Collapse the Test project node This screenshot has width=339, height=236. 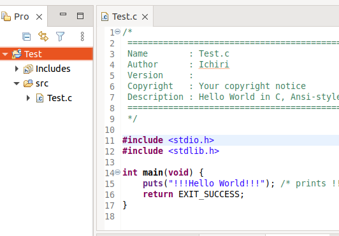click(x=5, y=54)
